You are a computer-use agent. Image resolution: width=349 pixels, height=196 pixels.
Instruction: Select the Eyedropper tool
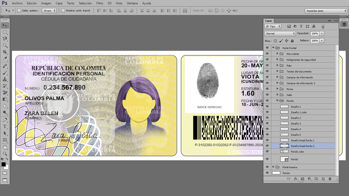click(x=5, y=59)
